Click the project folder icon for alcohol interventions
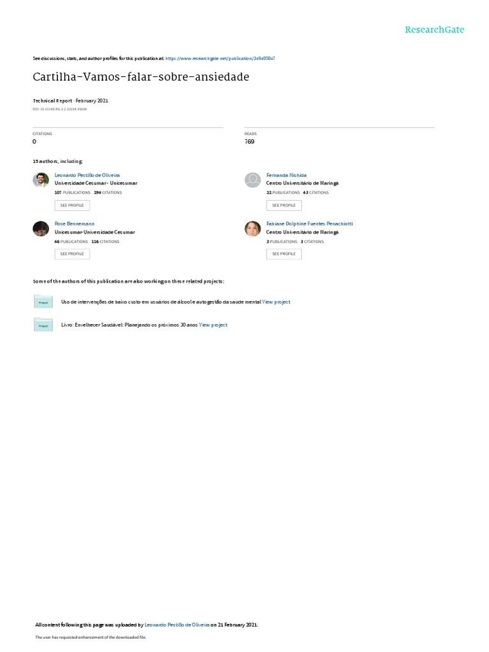489x652 pixels. click(43, 301)
